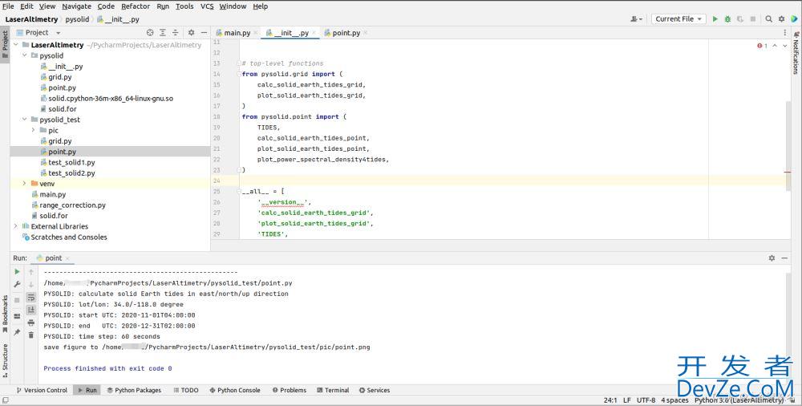The width and height of the screenshot is (802, 406).
Task: Open the user account dropdown in toolbar
Action: (636, 19)
